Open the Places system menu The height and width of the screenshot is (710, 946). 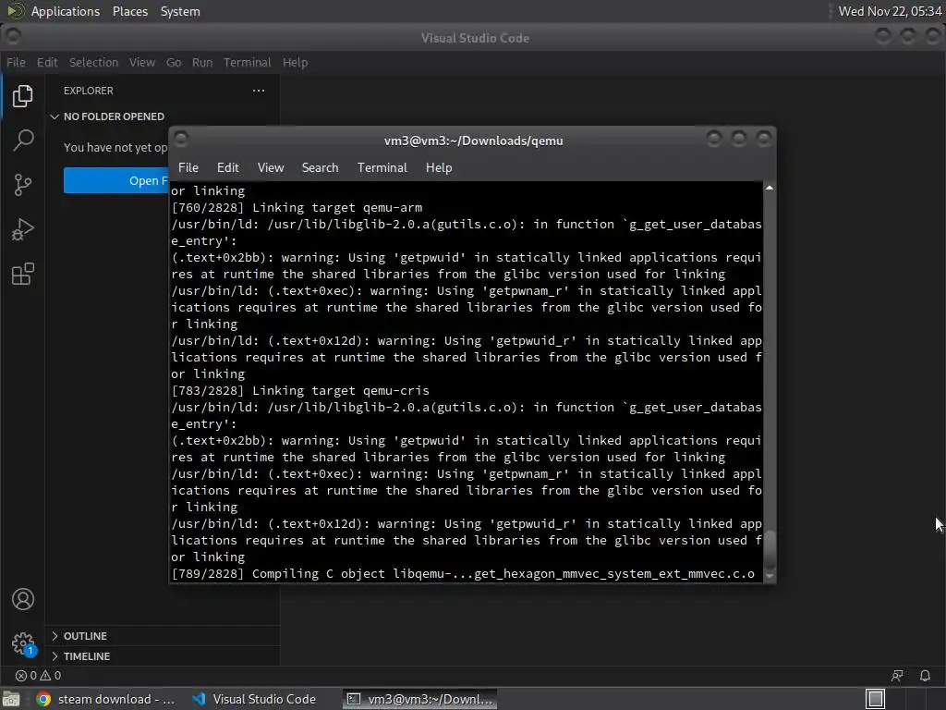click(x=130, y=11)
